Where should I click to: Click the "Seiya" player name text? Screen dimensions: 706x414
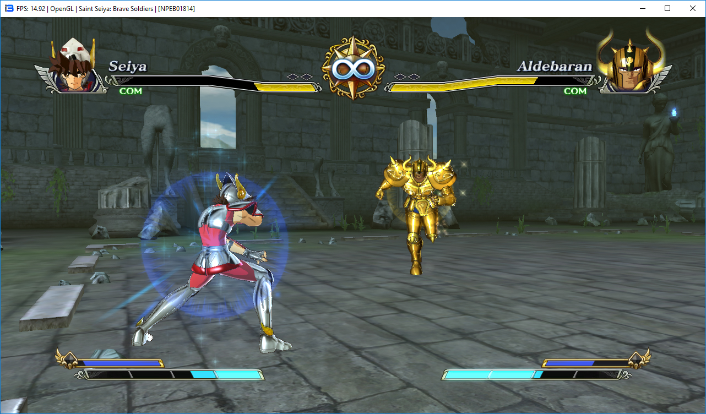click(x=128, y=67)
